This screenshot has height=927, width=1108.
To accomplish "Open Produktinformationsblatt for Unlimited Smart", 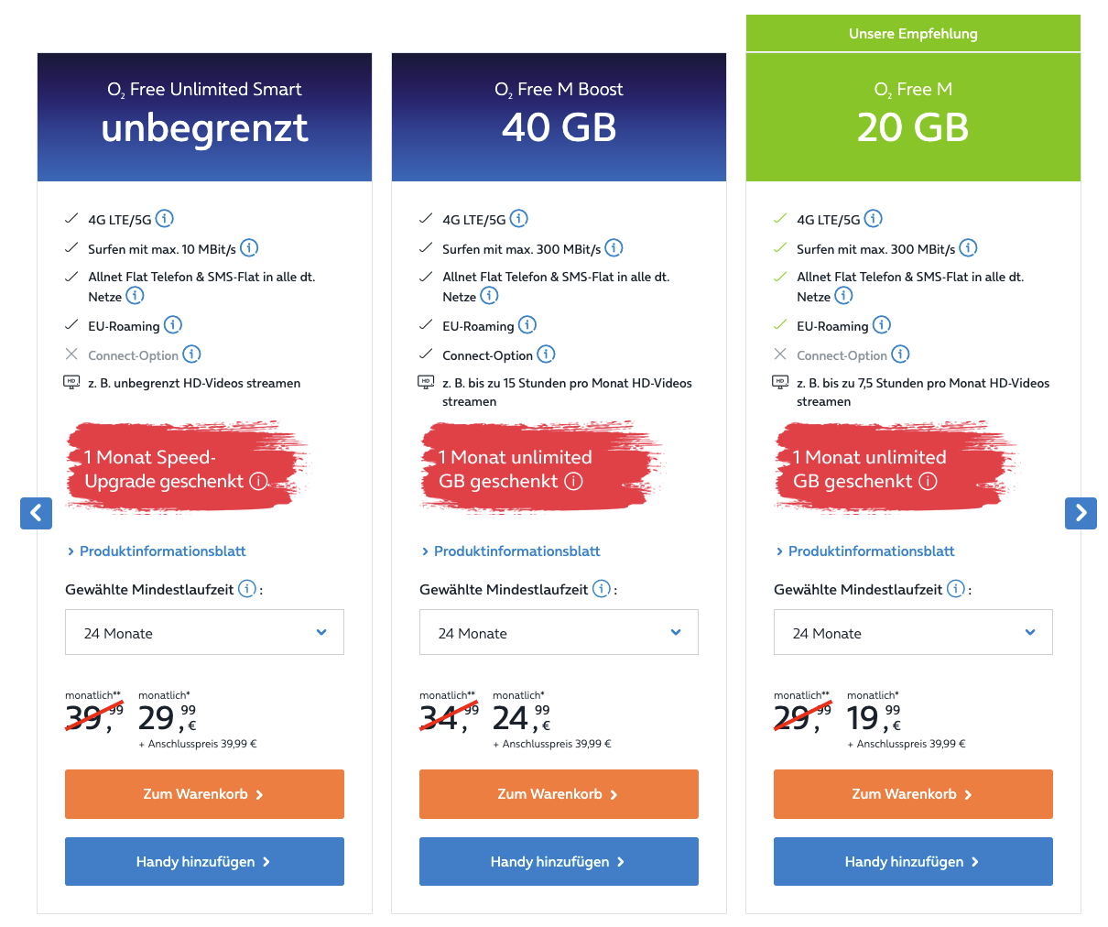I will (x=162, y=551).
